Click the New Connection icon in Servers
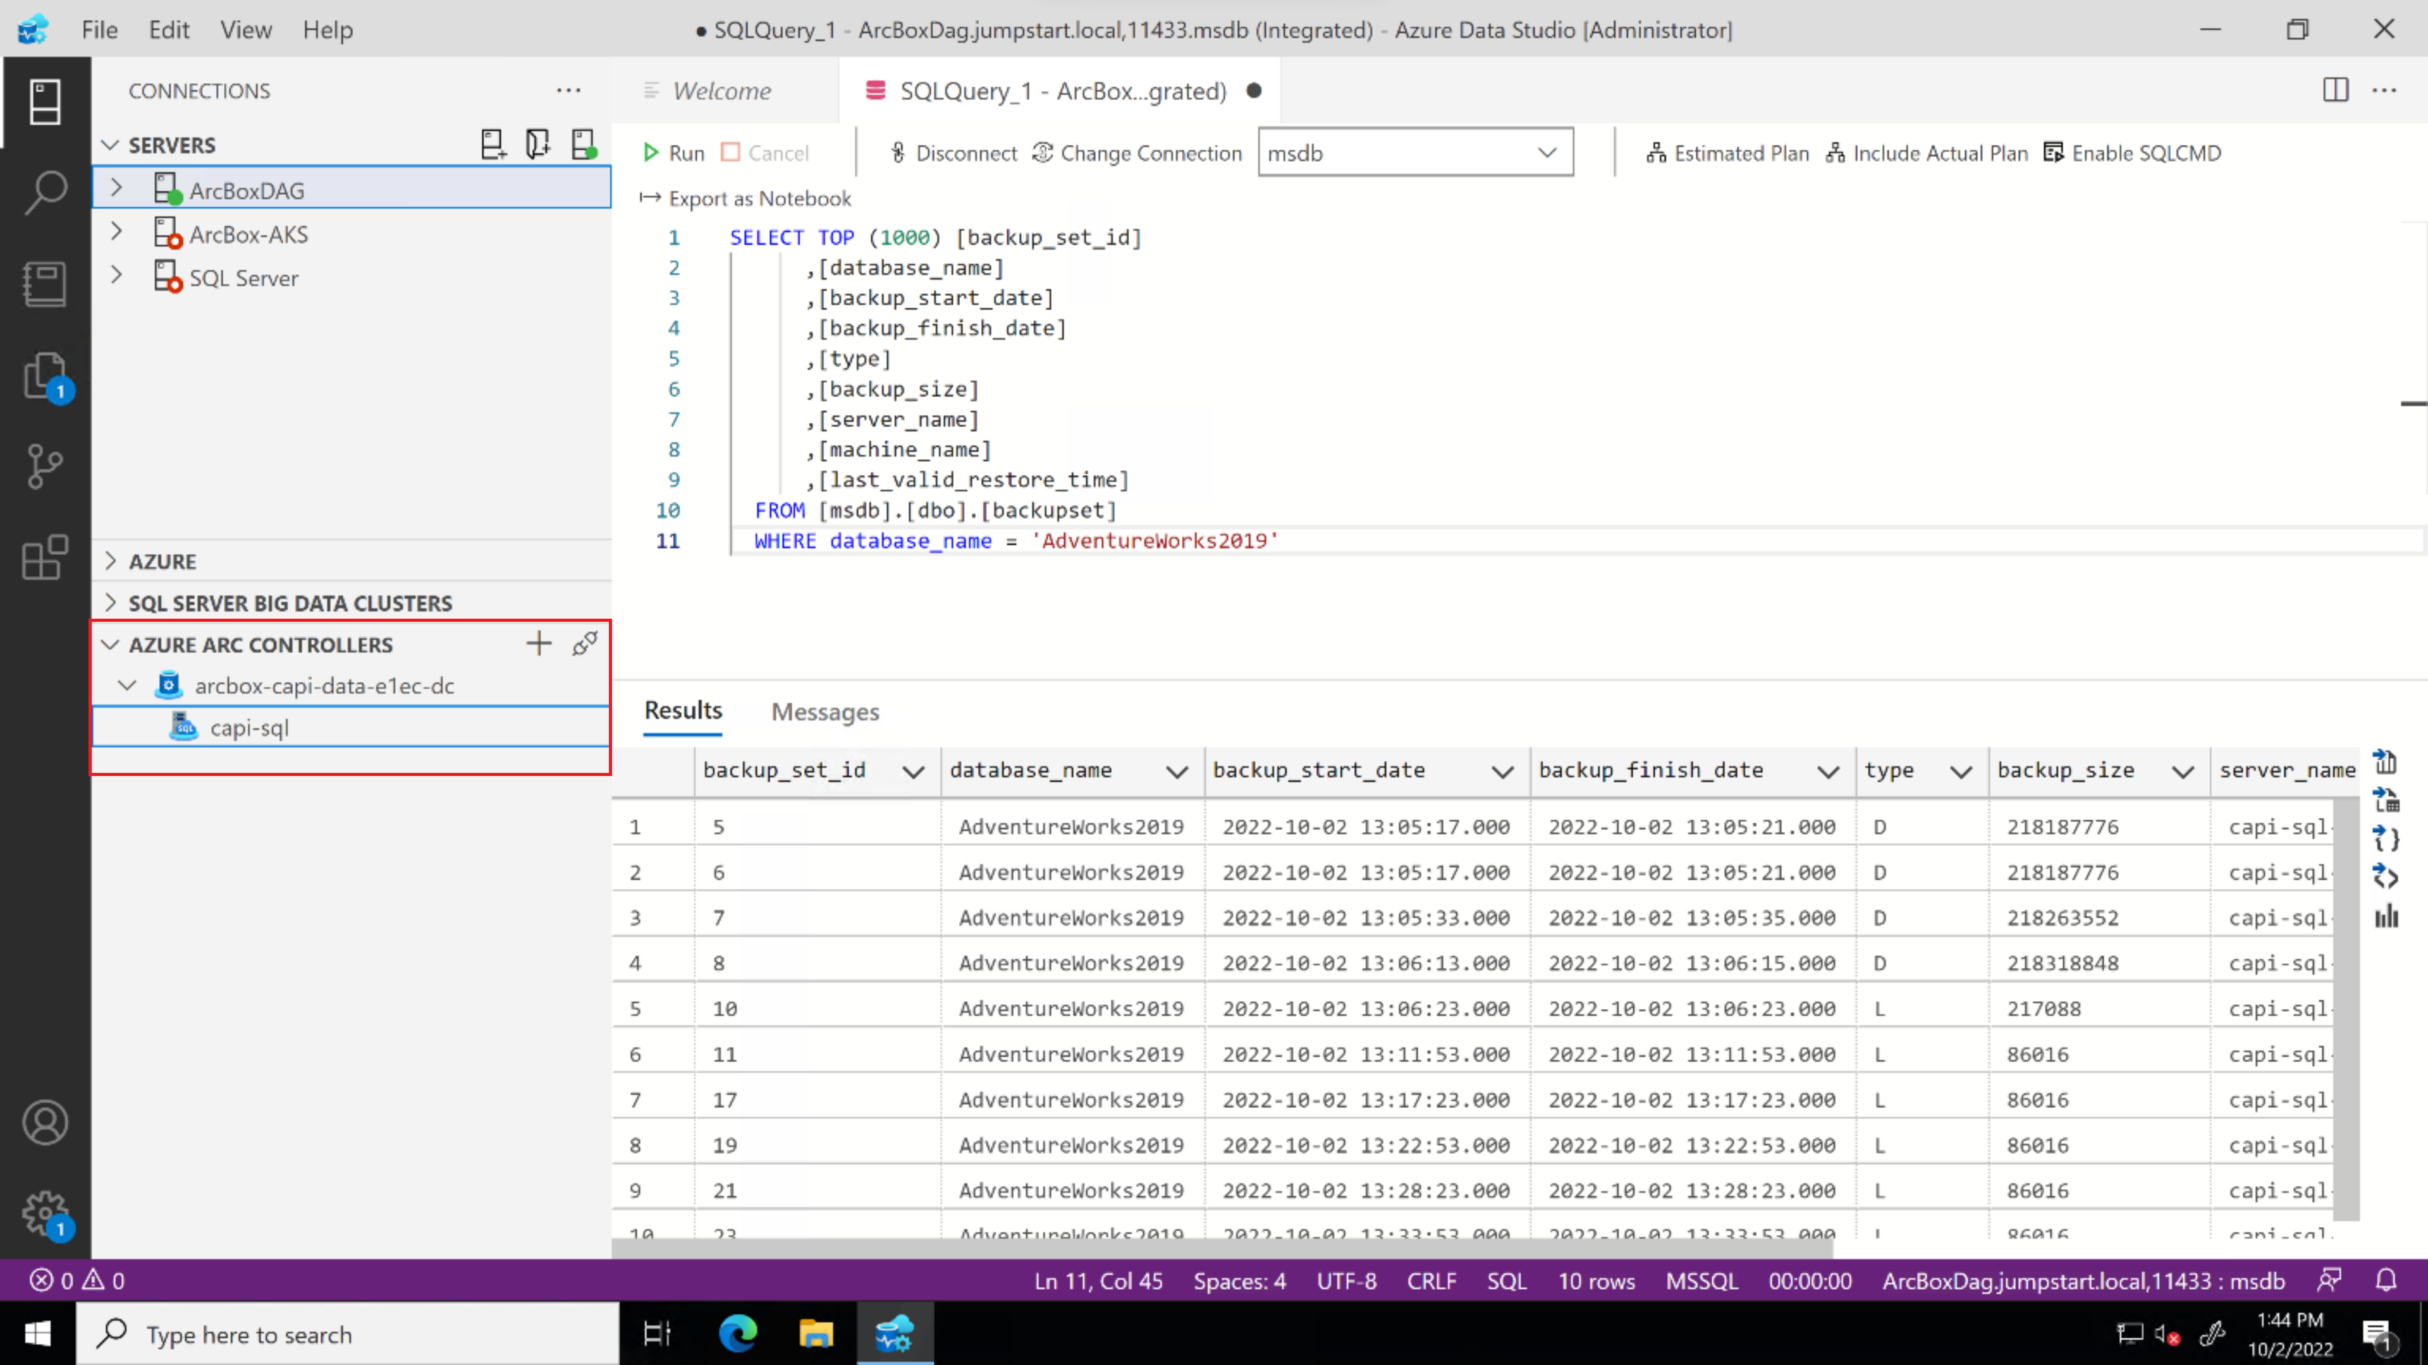Screen dimensions: 2428x1365 (x=493, y=144)
